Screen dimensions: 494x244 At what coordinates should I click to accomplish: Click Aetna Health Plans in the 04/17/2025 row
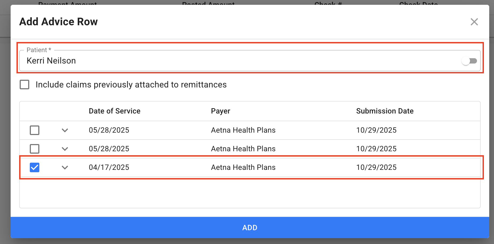tap(243, 167)
